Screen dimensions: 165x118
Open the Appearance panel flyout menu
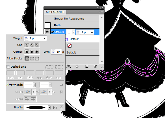[101, 12]
